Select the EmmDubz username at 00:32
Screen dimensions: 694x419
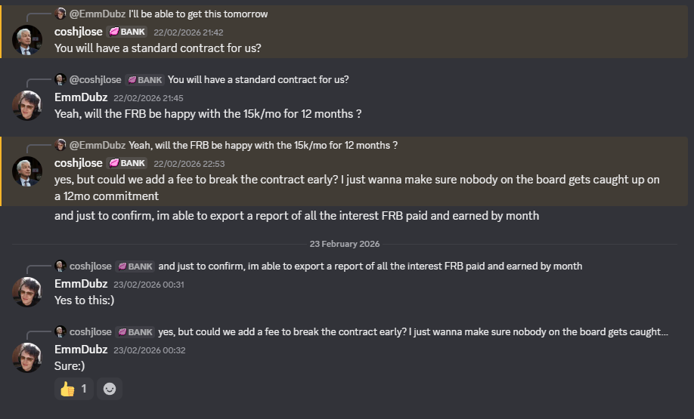[x=81, y=350]
